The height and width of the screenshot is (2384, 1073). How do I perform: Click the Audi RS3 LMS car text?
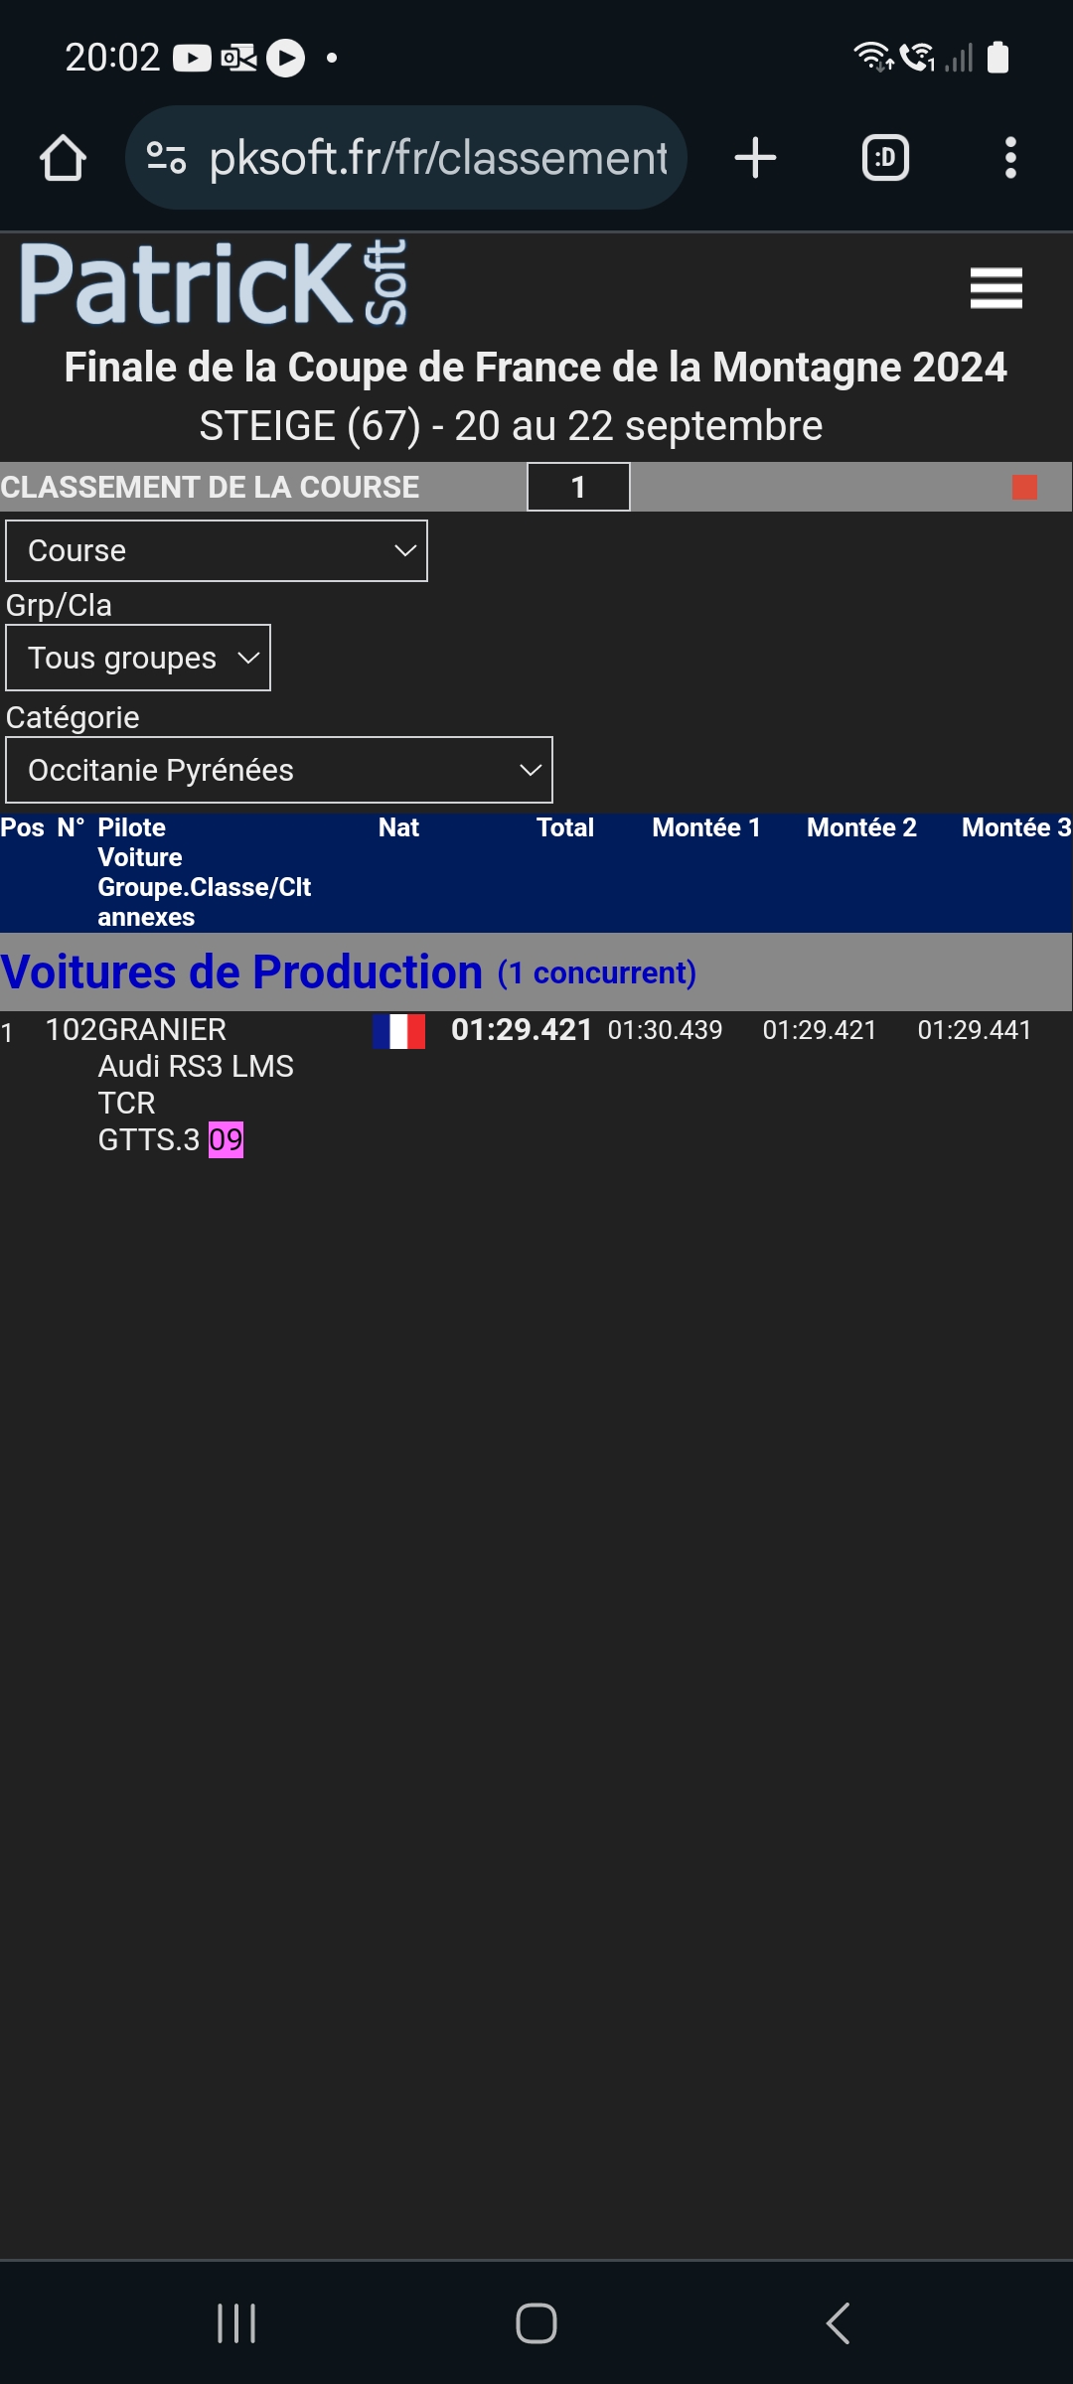(x=196, y=1066)
